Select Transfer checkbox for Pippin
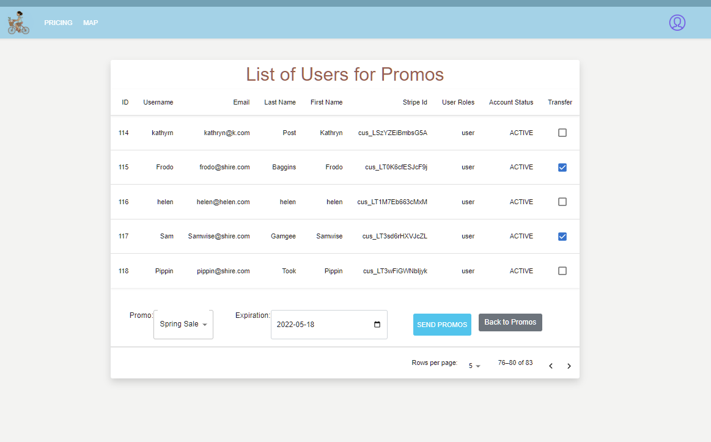The height and width of the screenshot is (442, 711). 562,271
